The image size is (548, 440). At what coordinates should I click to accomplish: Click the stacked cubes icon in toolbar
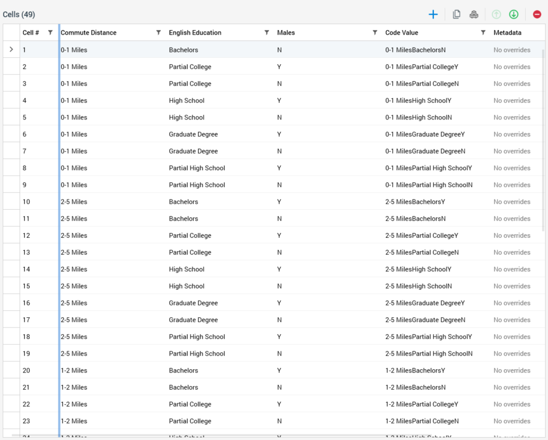pyautogui.click(x=474, y=15)
